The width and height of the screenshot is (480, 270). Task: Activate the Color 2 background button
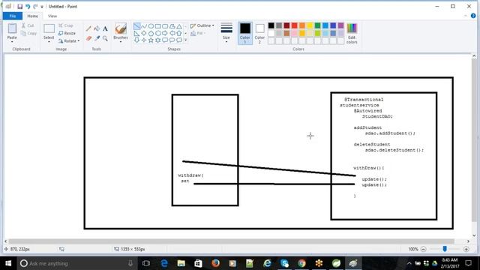pos(259,33)
